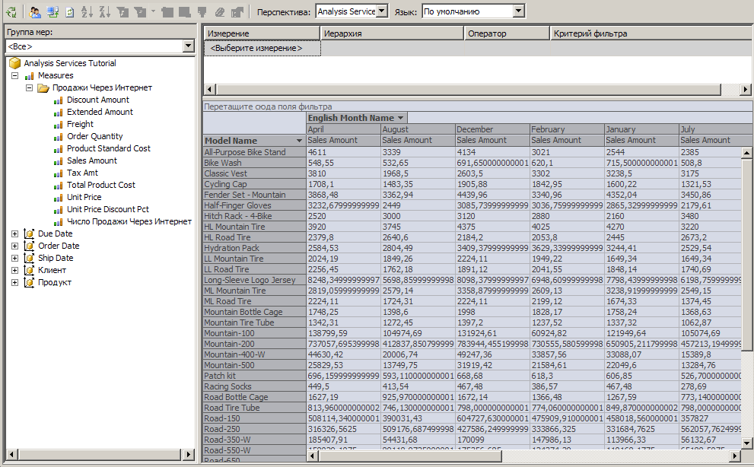Click right arrow of tree pane scrollbar
Viewport: 754px width, 467px height.
coord(189,454)
